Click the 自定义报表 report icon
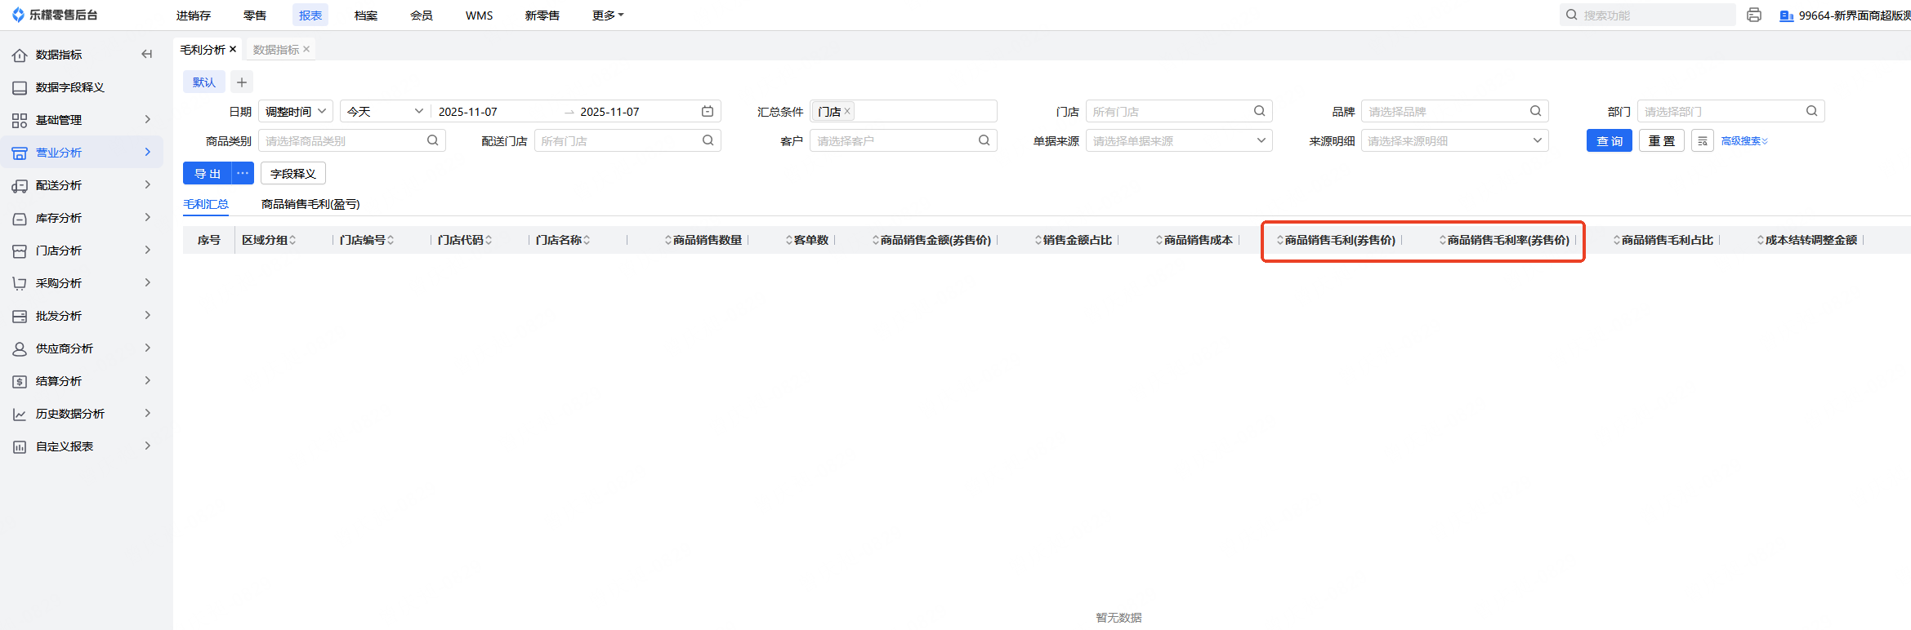1911x630 pixels. (20, 446)
